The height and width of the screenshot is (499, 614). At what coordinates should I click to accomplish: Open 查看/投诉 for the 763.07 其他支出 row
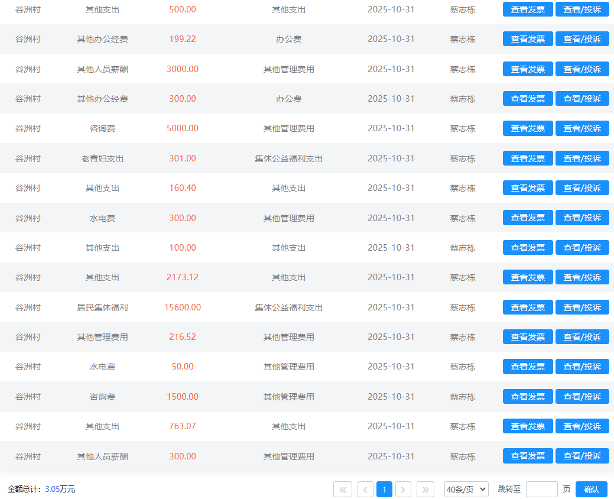[582, 426]
